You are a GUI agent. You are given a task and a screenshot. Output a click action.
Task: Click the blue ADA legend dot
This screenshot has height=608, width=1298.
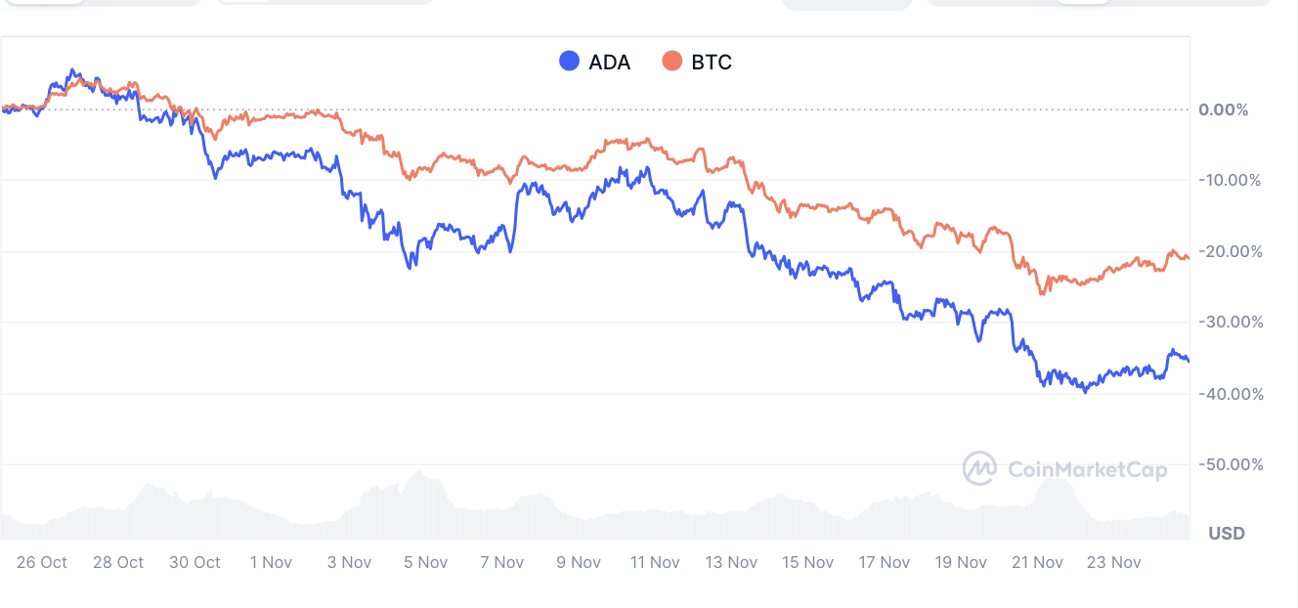click(570, 62)
